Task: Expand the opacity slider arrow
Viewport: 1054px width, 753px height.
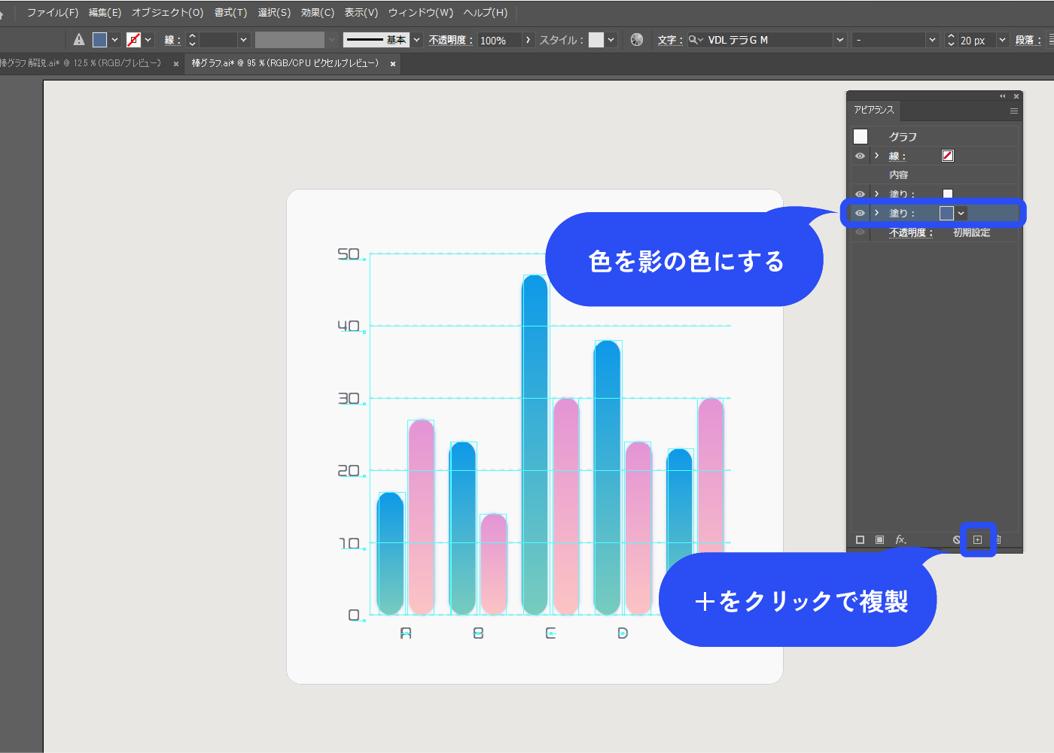Action: [x=528, y=40]
